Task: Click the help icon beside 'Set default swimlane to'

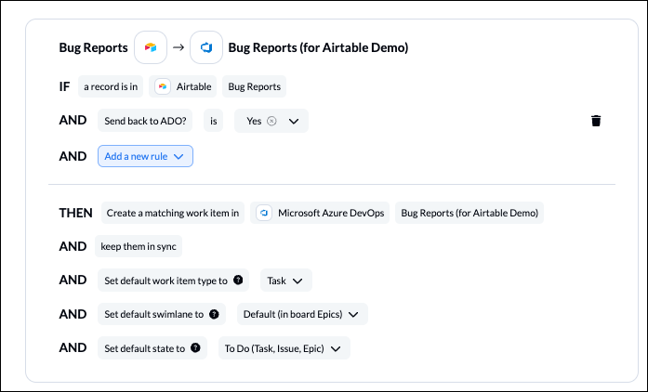Action: pyautogui.click(x=214, y=314)
